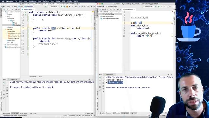Open HelloWorld run configuration dropdown in Java window
Screen dimensions: 209x118
pyautogui.click(x=54, y=7)
